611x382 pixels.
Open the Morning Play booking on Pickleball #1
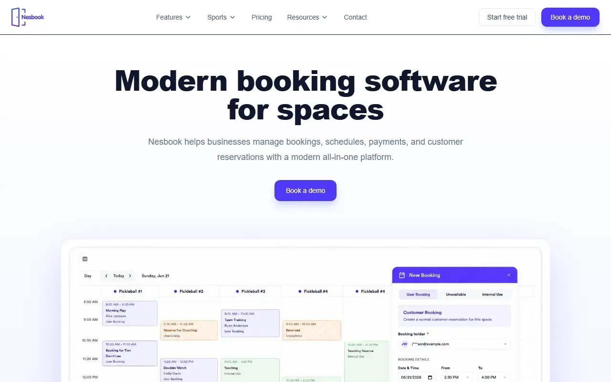[x=130, y=313]
